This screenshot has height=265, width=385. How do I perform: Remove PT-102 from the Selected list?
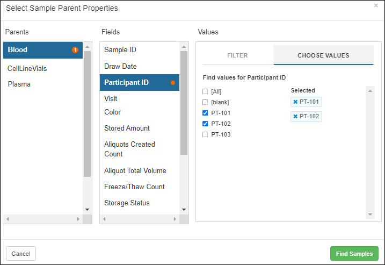coord(295,117)
